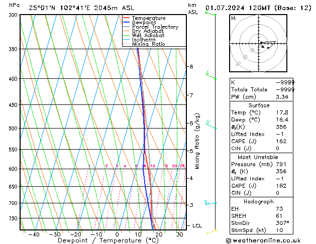Click the Surface Temp value 17.8
This screenshot has width=316, height=244.
coord(282,112)
